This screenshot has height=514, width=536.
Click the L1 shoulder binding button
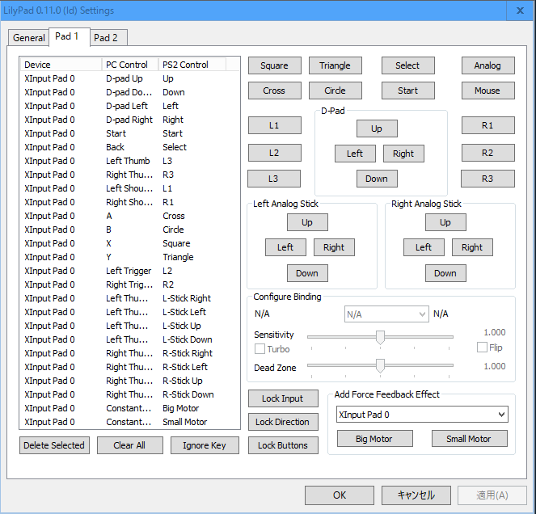274,125
